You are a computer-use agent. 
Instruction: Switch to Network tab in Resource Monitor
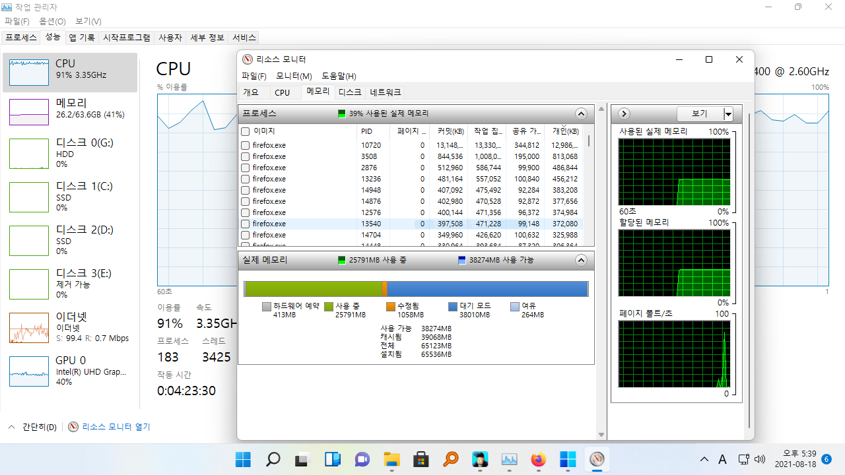[x=386, y=92]
